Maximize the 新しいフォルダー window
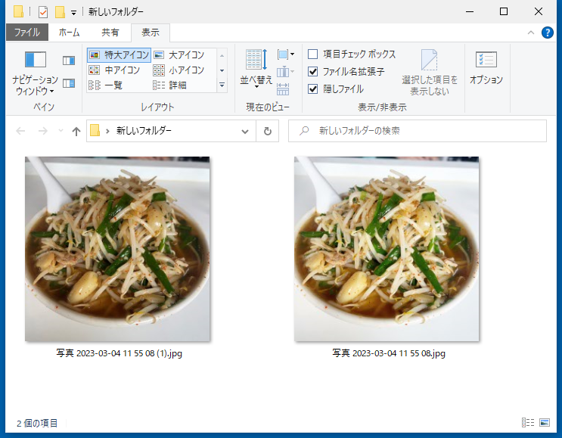 pyautogui.click(x=504, y=12)
